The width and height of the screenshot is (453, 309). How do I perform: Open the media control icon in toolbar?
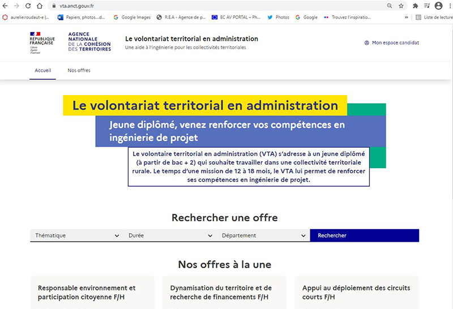(x=427, y=6)
